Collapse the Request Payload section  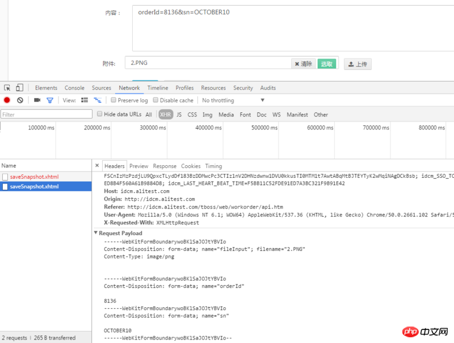click(x=96, y=233)
